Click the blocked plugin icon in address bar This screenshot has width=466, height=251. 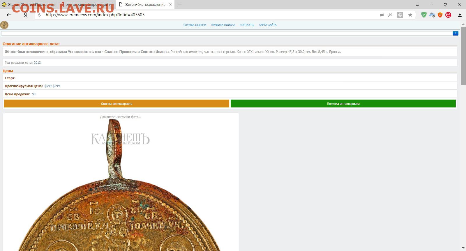[x=382, y=15]
